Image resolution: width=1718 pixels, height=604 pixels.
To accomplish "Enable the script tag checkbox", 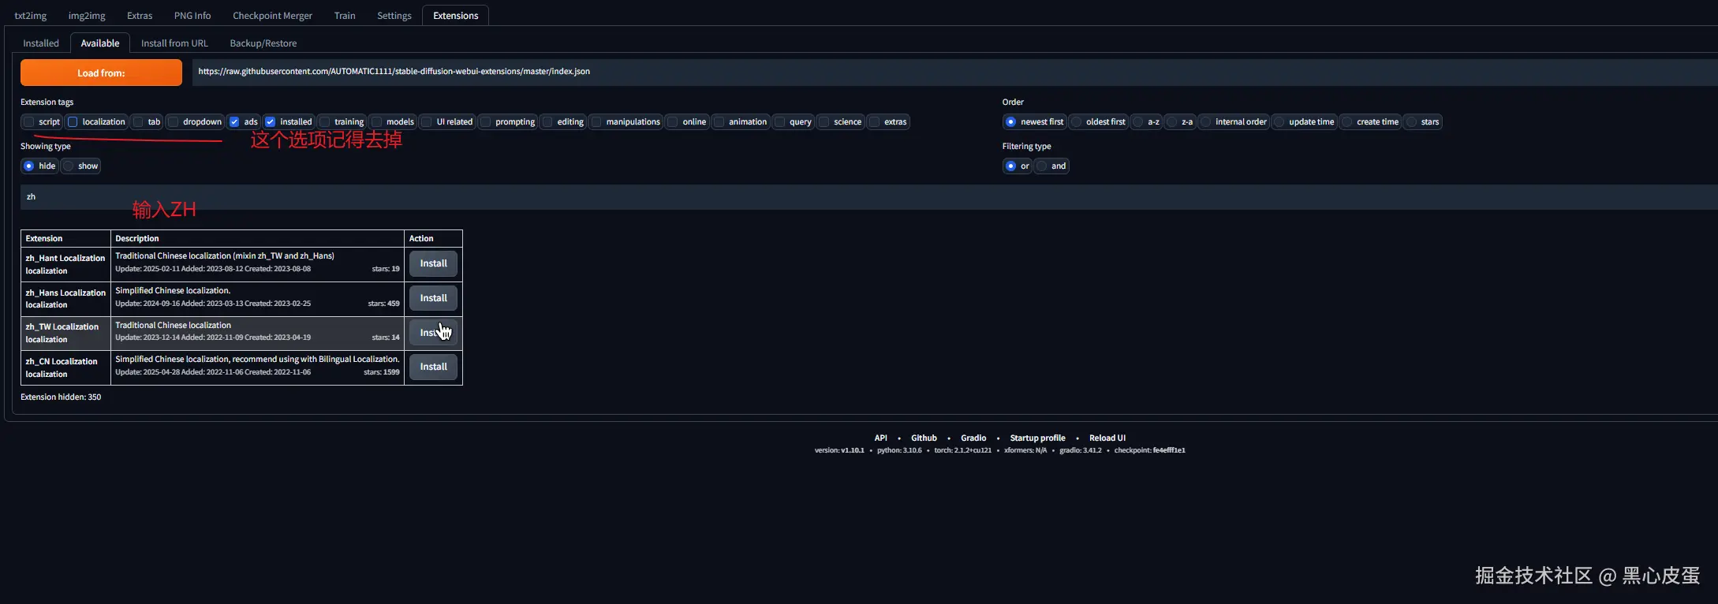I will [29, 121].
